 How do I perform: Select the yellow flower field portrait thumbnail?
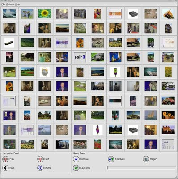pyautogui.click(x=168, y=72)
